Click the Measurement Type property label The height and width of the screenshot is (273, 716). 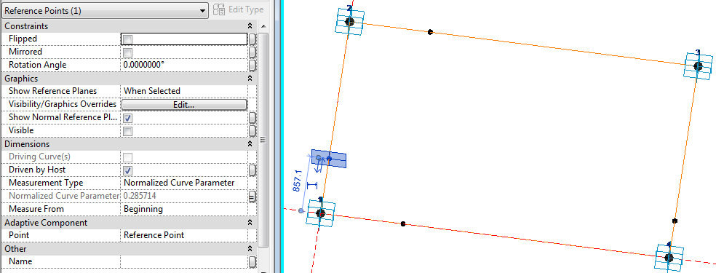coord(46,183)
